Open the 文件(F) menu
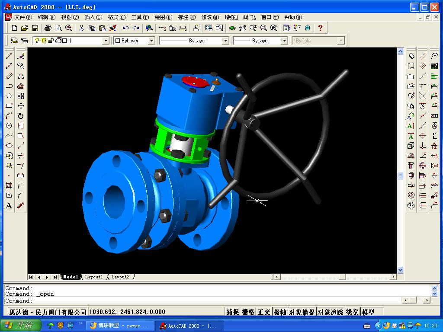The image size is (443, 332). (23, 17)
